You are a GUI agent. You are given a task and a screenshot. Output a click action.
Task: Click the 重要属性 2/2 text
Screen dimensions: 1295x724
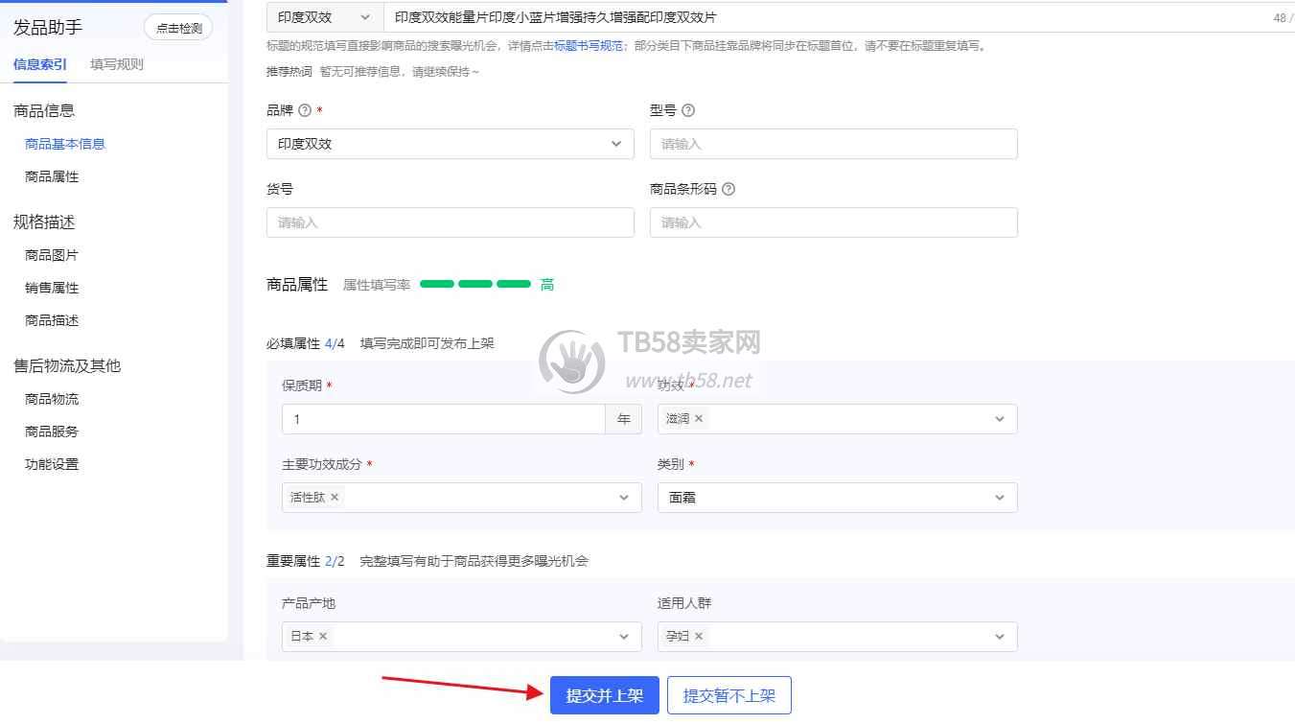click(306, 561)
